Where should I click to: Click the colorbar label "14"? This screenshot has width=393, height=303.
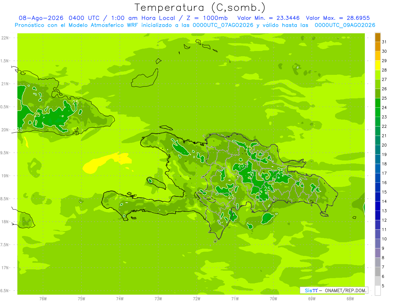point(384,201)
